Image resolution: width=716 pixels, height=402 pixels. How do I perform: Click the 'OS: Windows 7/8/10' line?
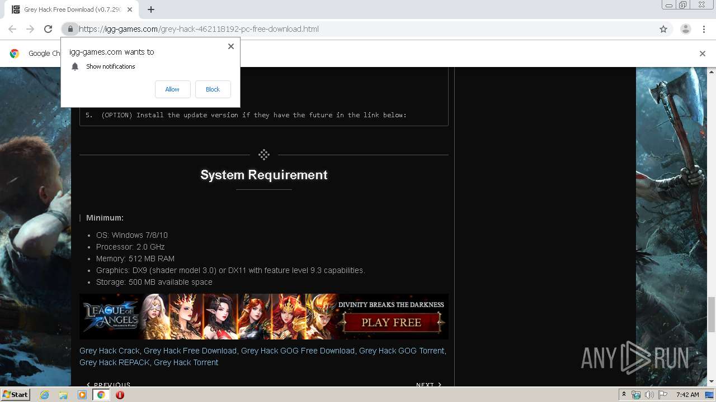pyautogui.click(x=132, y=235)
